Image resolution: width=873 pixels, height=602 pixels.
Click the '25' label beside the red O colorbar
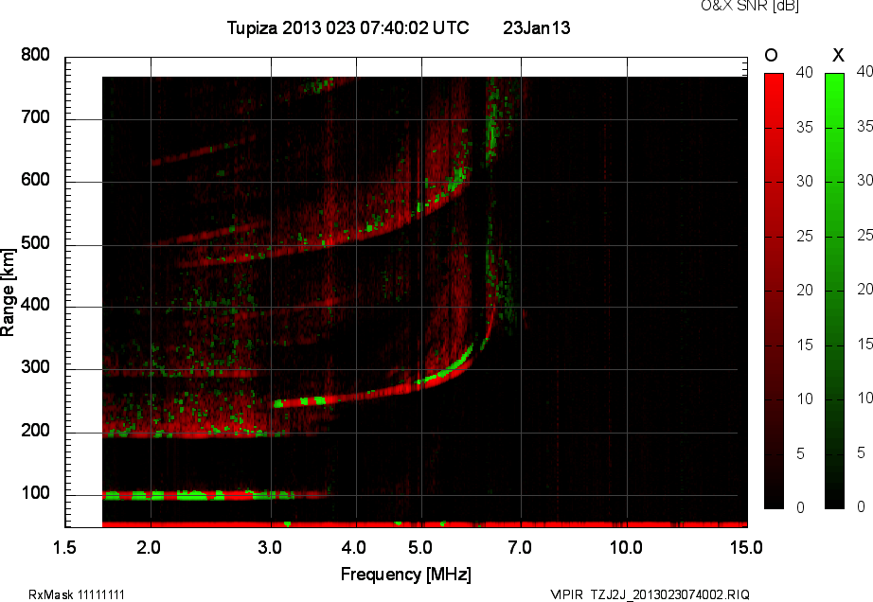[x=805, y=236]
